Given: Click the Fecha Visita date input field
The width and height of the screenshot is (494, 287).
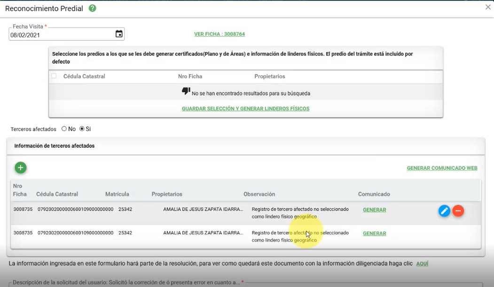Looking at the screenshot, I should tap(61, 35).
